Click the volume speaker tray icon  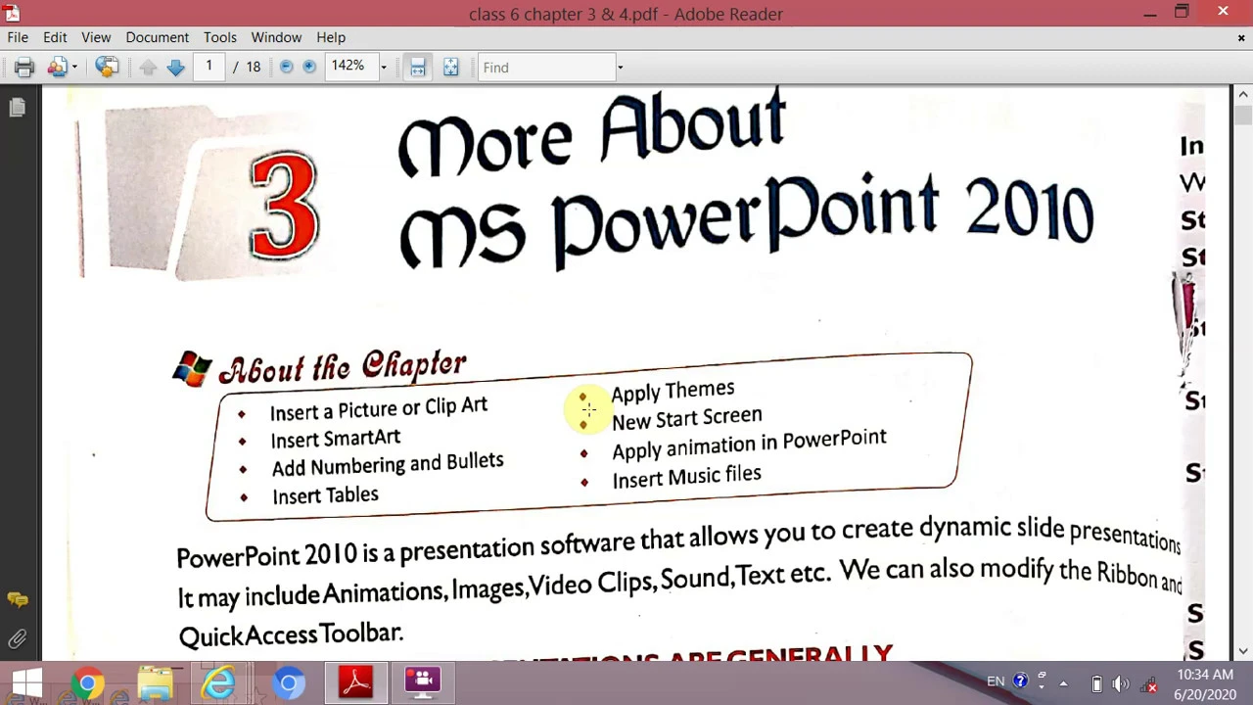(1122, 683)
